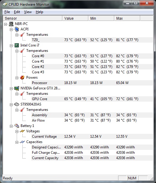This screenshot has width=156, height=183.
Task: Select the Core #0 row
Action: pos(92,56)
